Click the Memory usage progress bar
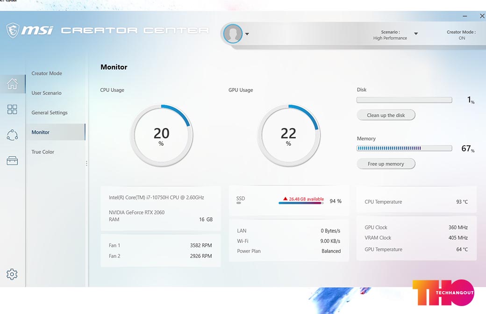This screenshot has height=314, width=486. (404, 148)
